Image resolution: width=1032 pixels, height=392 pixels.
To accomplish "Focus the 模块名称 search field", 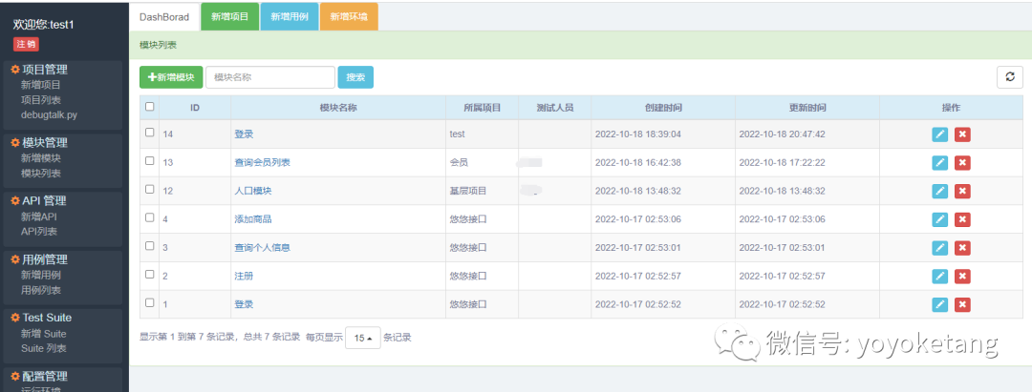I will pyautogui.click(x=270, y=77).
